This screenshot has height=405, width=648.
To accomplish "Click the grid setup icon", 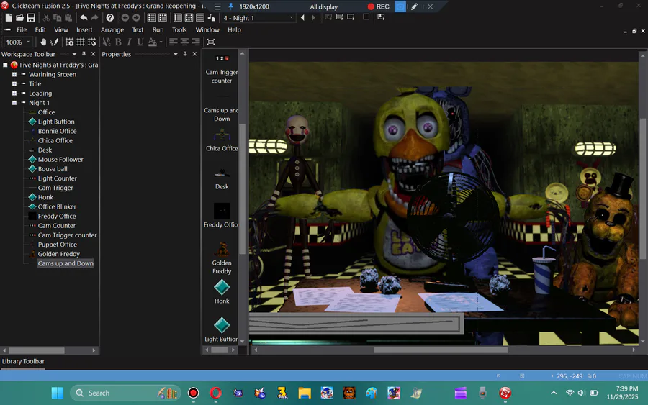I will coord(69,42).
